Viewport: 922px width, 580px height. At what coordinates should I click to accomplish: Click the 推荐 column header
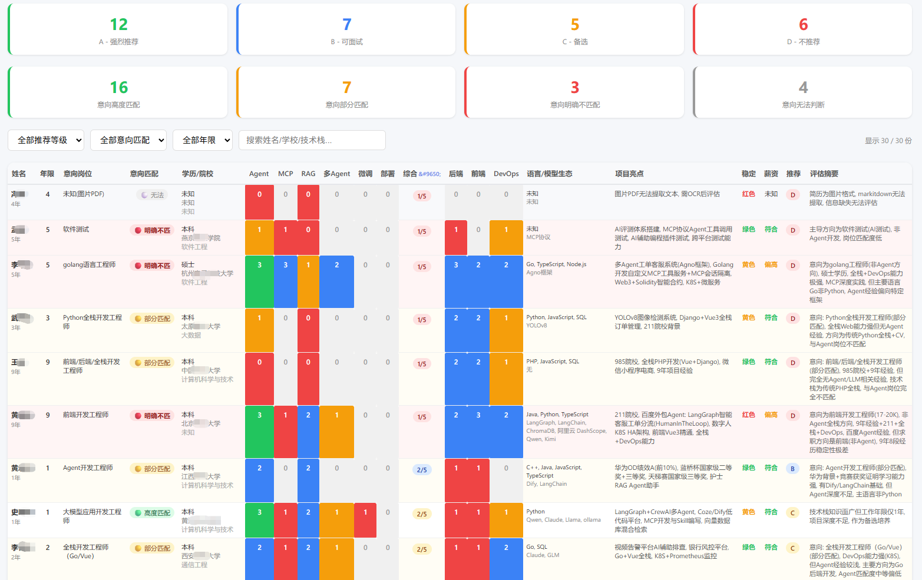793,174
